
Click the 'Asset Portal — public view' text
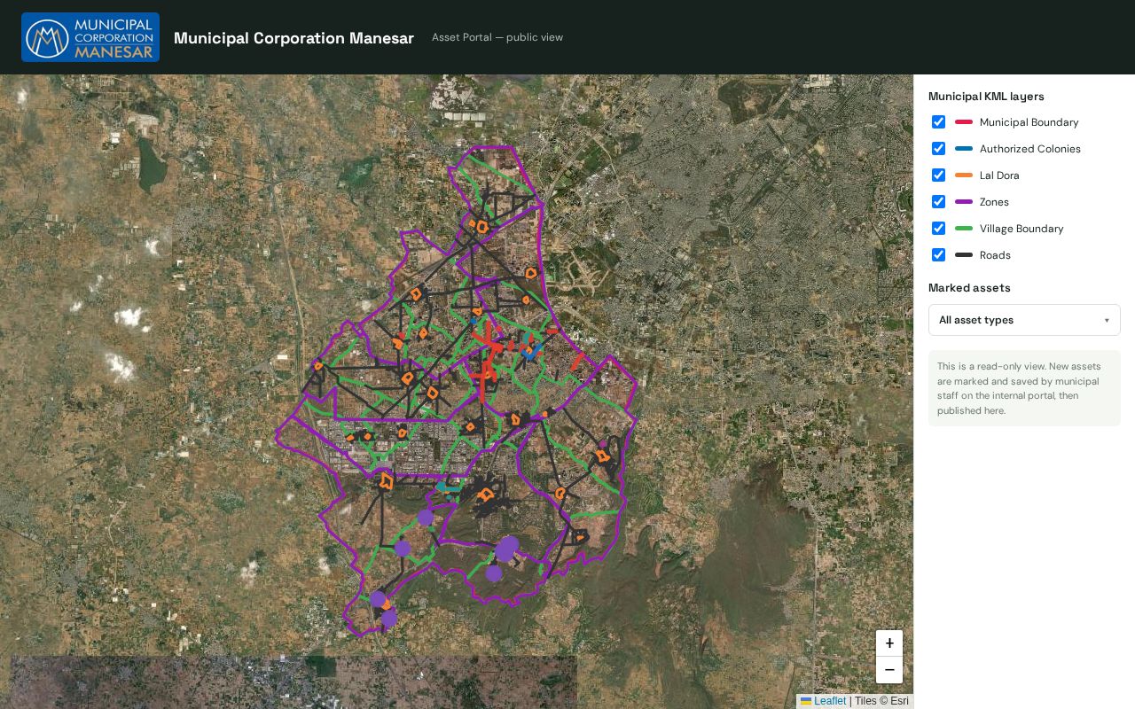(497, 37)
